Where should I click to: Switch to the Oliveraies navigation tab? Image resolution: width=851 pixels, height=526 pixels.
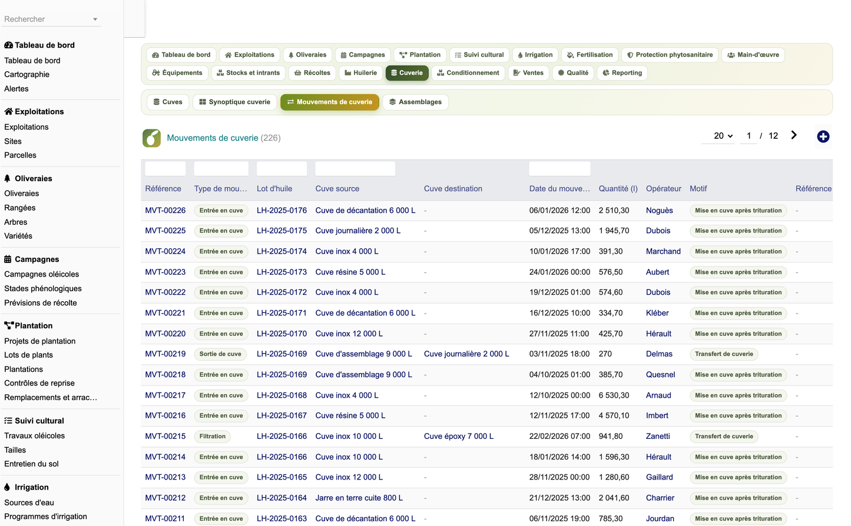tap(307, 55)
